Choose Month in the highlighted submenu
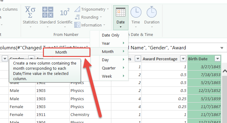 tap(67, 52)
